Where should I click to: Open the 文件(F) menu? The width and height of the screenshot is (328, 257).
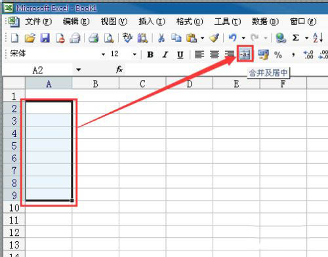point(38,22)
